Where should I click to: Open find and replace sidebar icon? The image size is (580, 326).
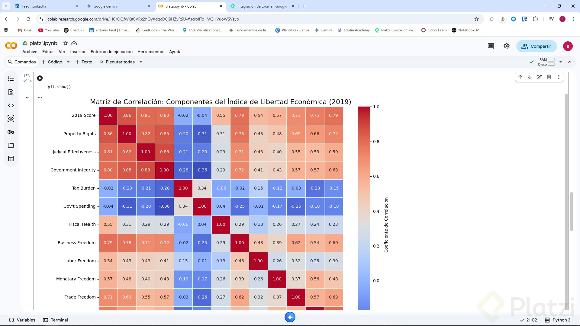(11, 92)
